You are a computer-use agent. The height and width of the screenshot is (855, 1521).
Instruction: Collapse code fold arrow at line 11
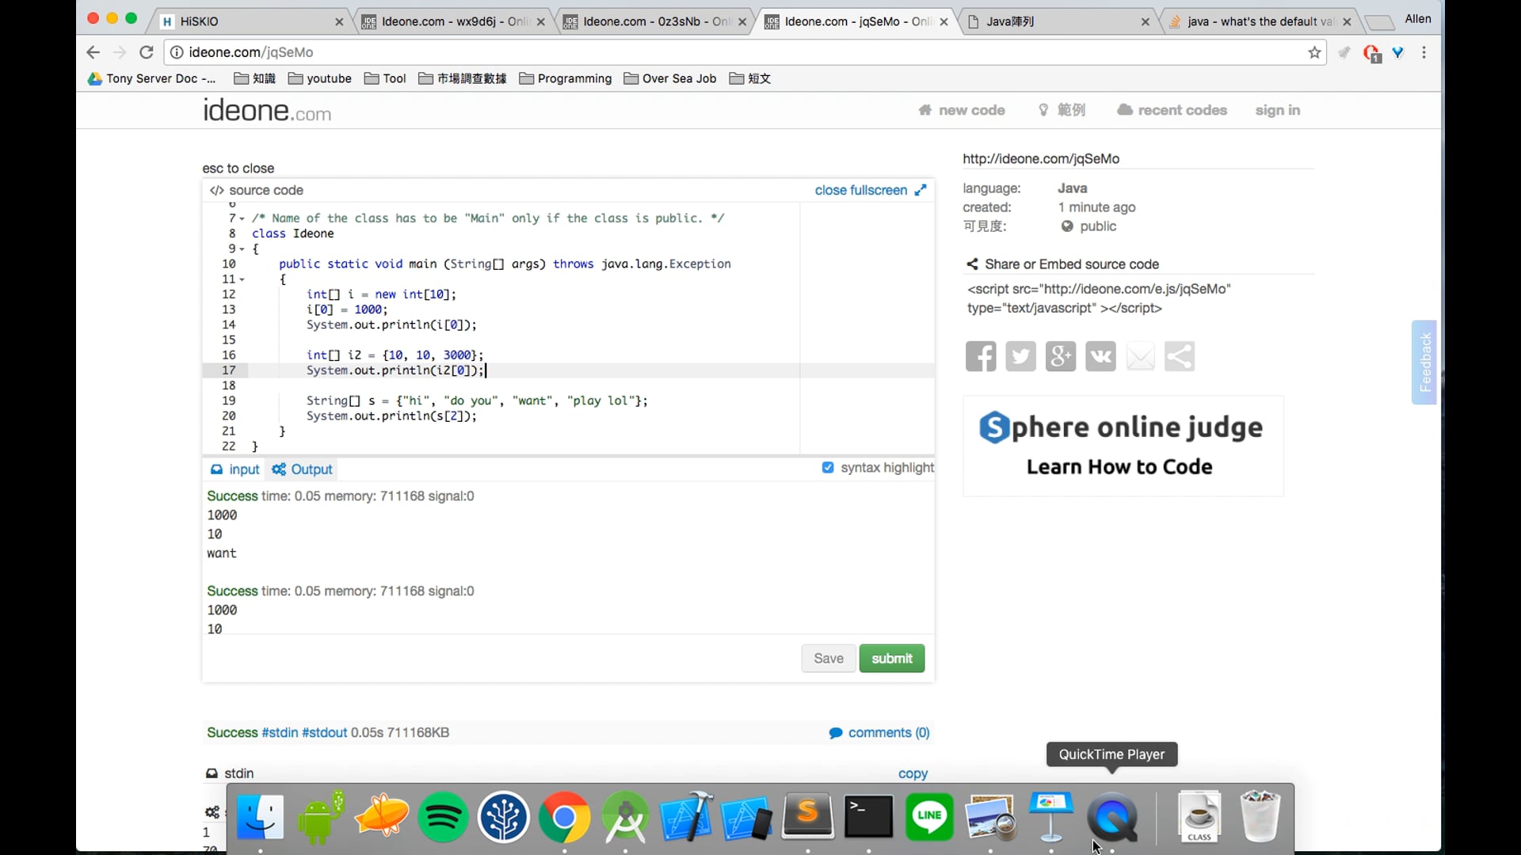pos(242,279)
